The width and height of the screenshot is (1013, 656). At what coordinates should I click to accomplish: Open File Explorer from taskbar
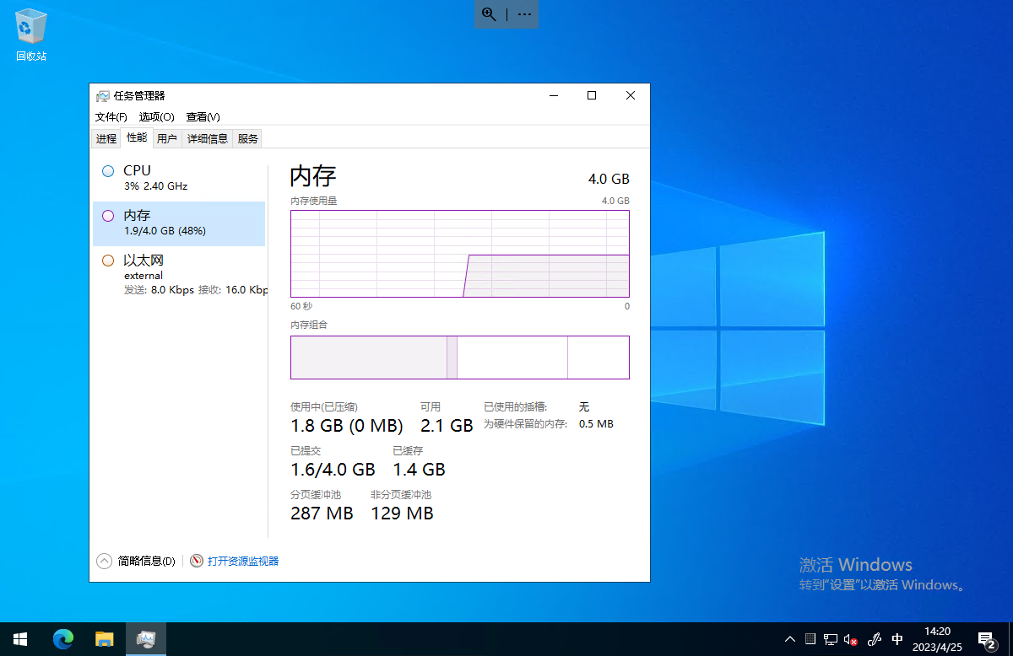pos(104,639)
